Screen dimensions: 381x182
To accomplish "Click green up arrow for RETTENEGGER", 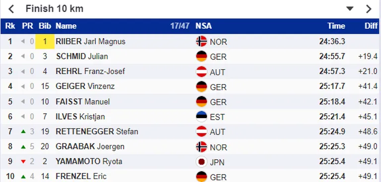I will pyautogui.click(x=23, y=132).
